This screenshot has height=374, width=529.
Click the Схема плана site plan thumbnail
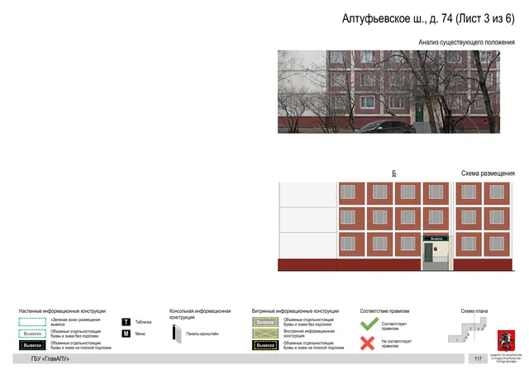pos(468,330)
